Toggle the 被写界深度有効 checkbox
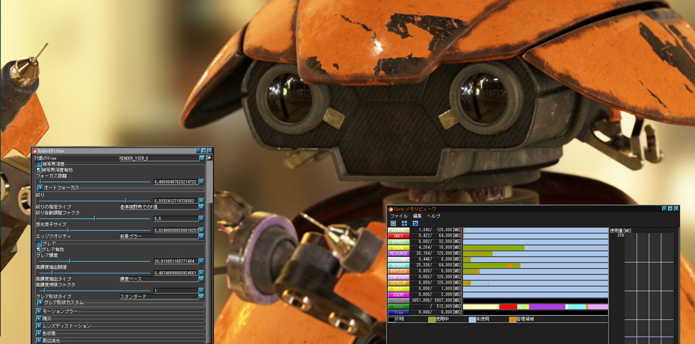695x344 pixels. pyautogui.click(x=39, y=170)
